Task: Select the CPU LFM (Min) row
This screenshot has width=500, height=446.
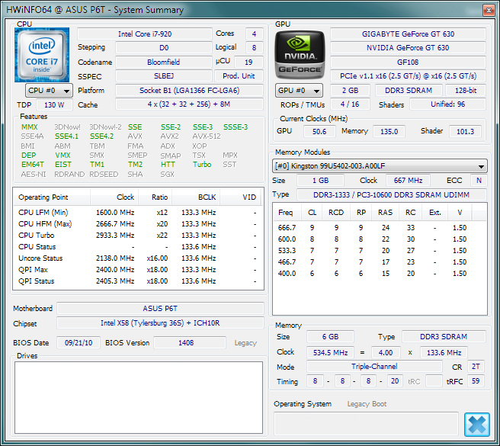Action: click(x=138, y=213)
